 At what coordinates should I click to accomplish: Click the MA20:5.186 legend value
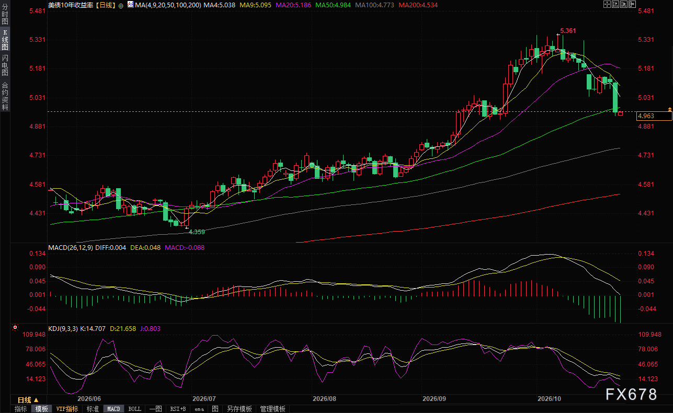[x=293, y=5]
